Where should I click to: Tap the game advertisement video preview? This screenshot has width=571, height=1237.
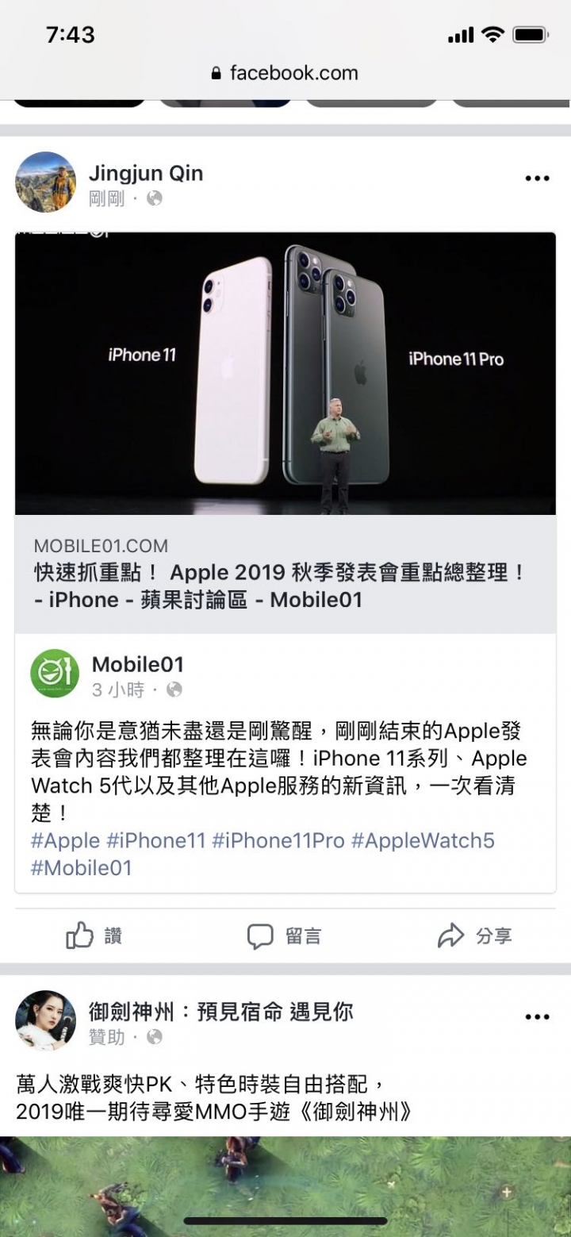285,1186
